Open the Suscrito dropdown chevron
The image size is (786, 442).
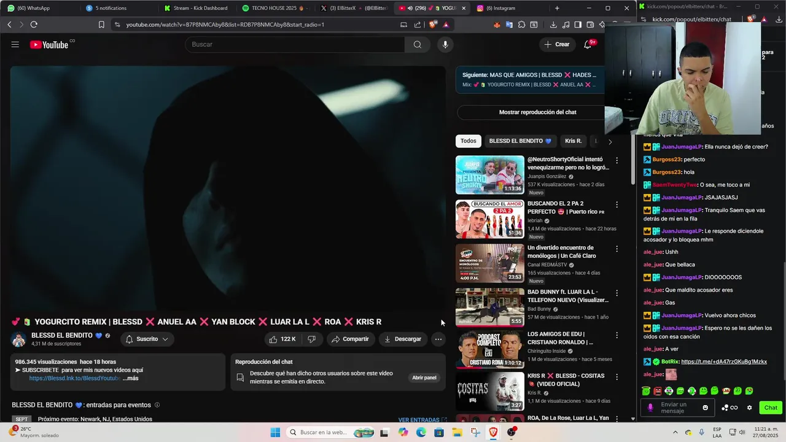pyautogui.click(x=165, y=339)
